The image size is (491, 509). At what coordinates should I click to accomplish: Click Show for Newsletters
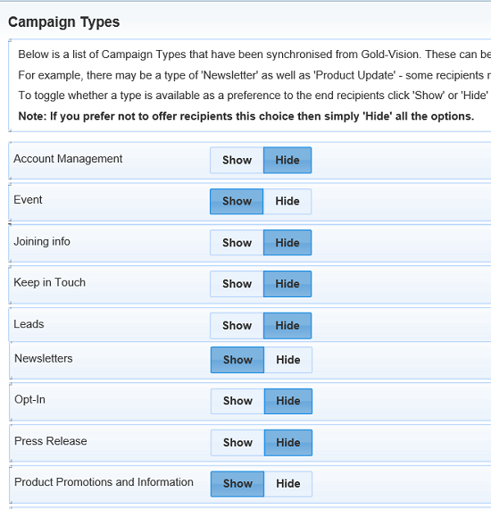point(237,360)
